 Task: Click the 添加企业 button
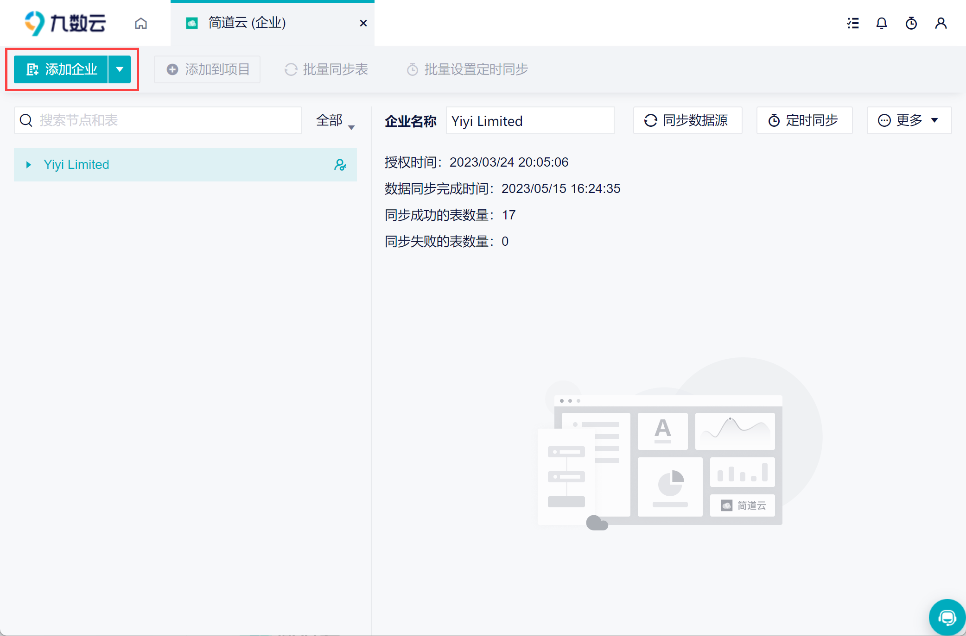61,69
